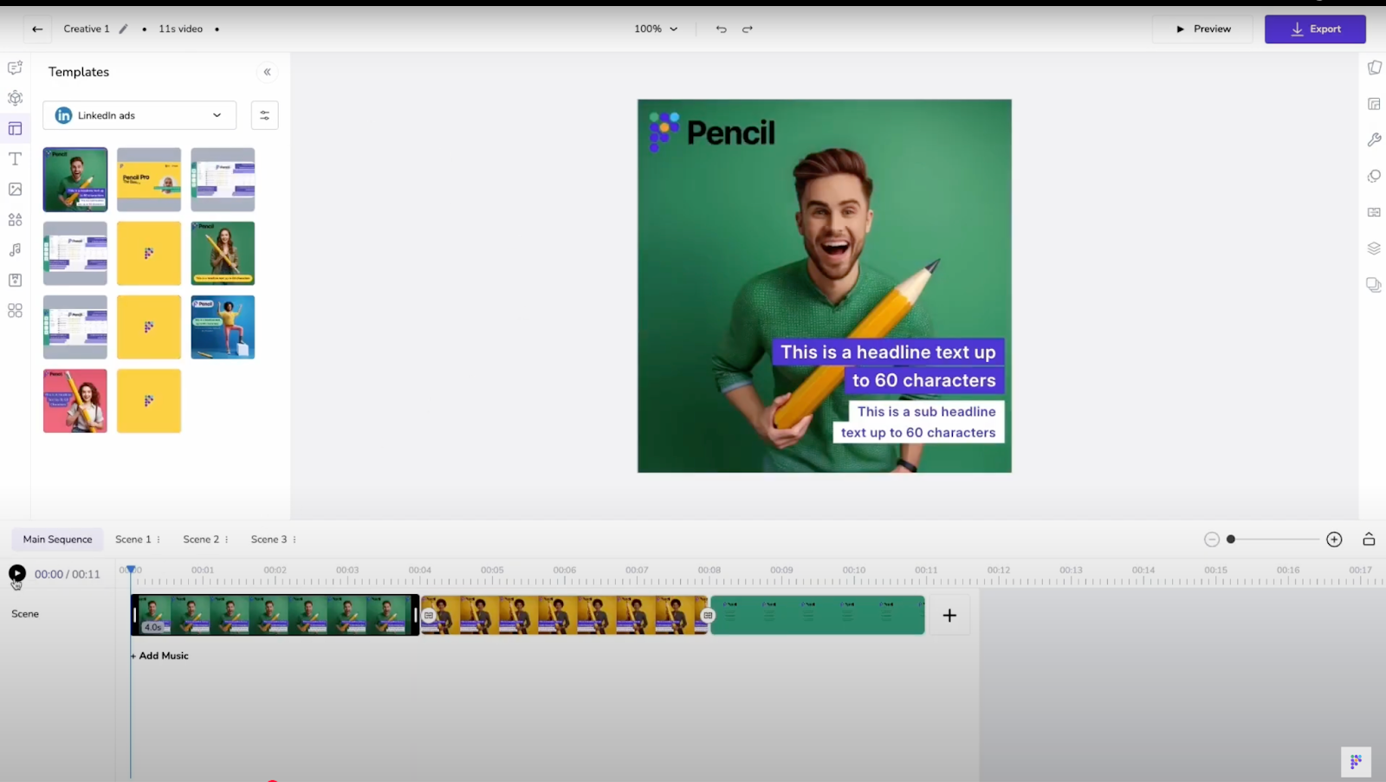Open the pages icon in the right sidebar
This screenshot has height=782, width=1386.
(x=1374, y=68)
